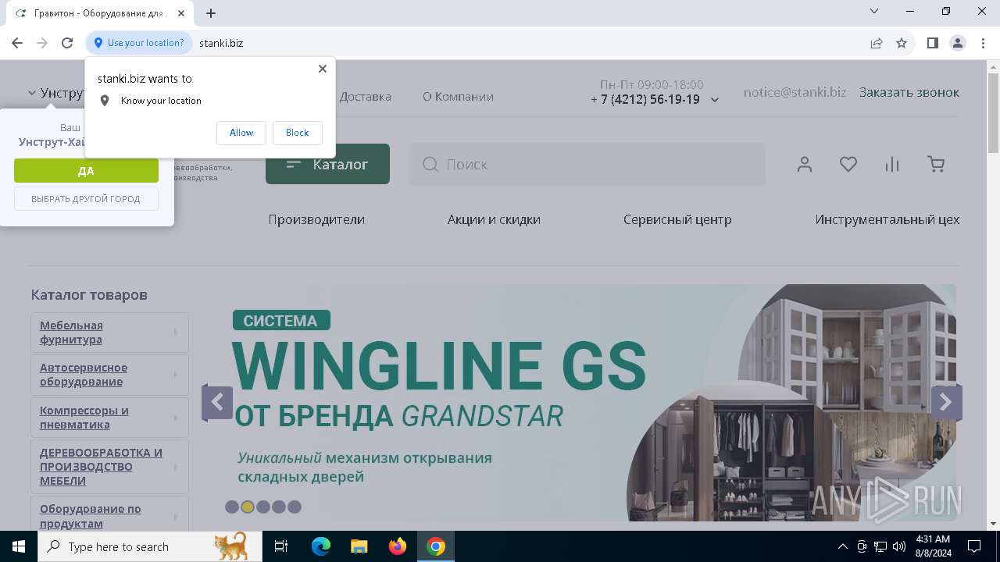This screenshot has height=562, width=1000.
Task: Show the previous banner slide
Action: pos(217,403)
